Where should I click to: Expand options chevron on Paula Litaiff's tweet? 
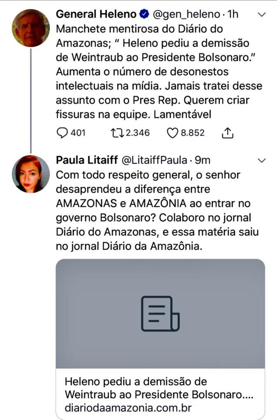tap(261, 161)
